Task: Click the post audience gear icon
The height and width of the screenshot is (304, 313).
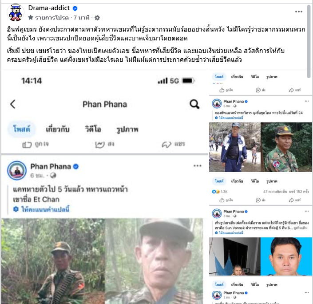Action: 97,18
